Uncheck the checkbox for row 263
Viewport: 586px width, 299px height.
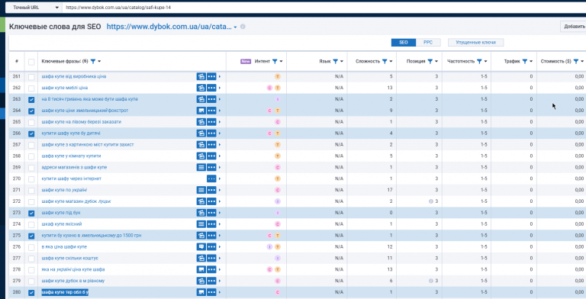(31, 100)
